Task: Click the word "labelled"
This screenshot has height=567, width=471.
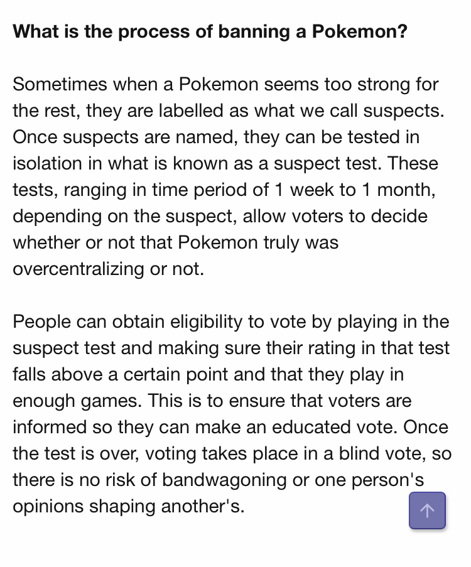Action: point(191,111)
